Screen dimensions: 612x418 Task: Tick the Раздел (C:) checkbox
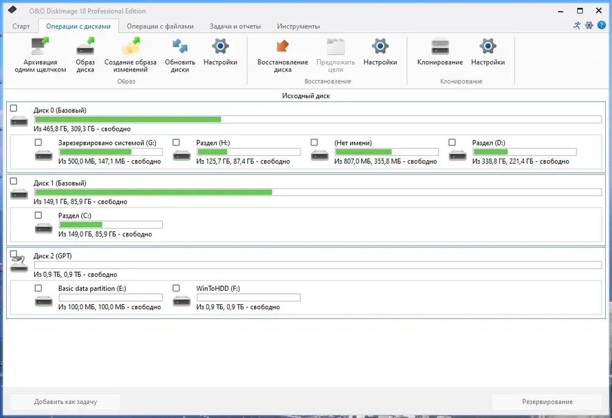tap(38, 215)
